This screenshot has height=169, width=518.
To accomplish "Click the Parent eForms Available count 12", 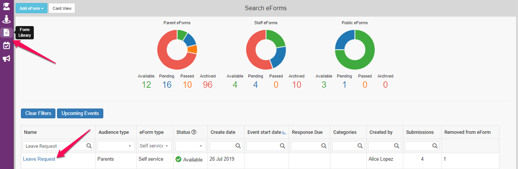I will coord(146,85).
